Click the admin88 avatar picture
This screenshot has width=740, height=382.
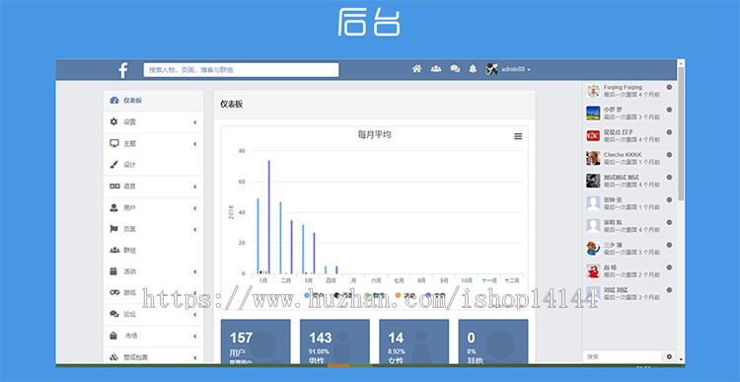491,69
